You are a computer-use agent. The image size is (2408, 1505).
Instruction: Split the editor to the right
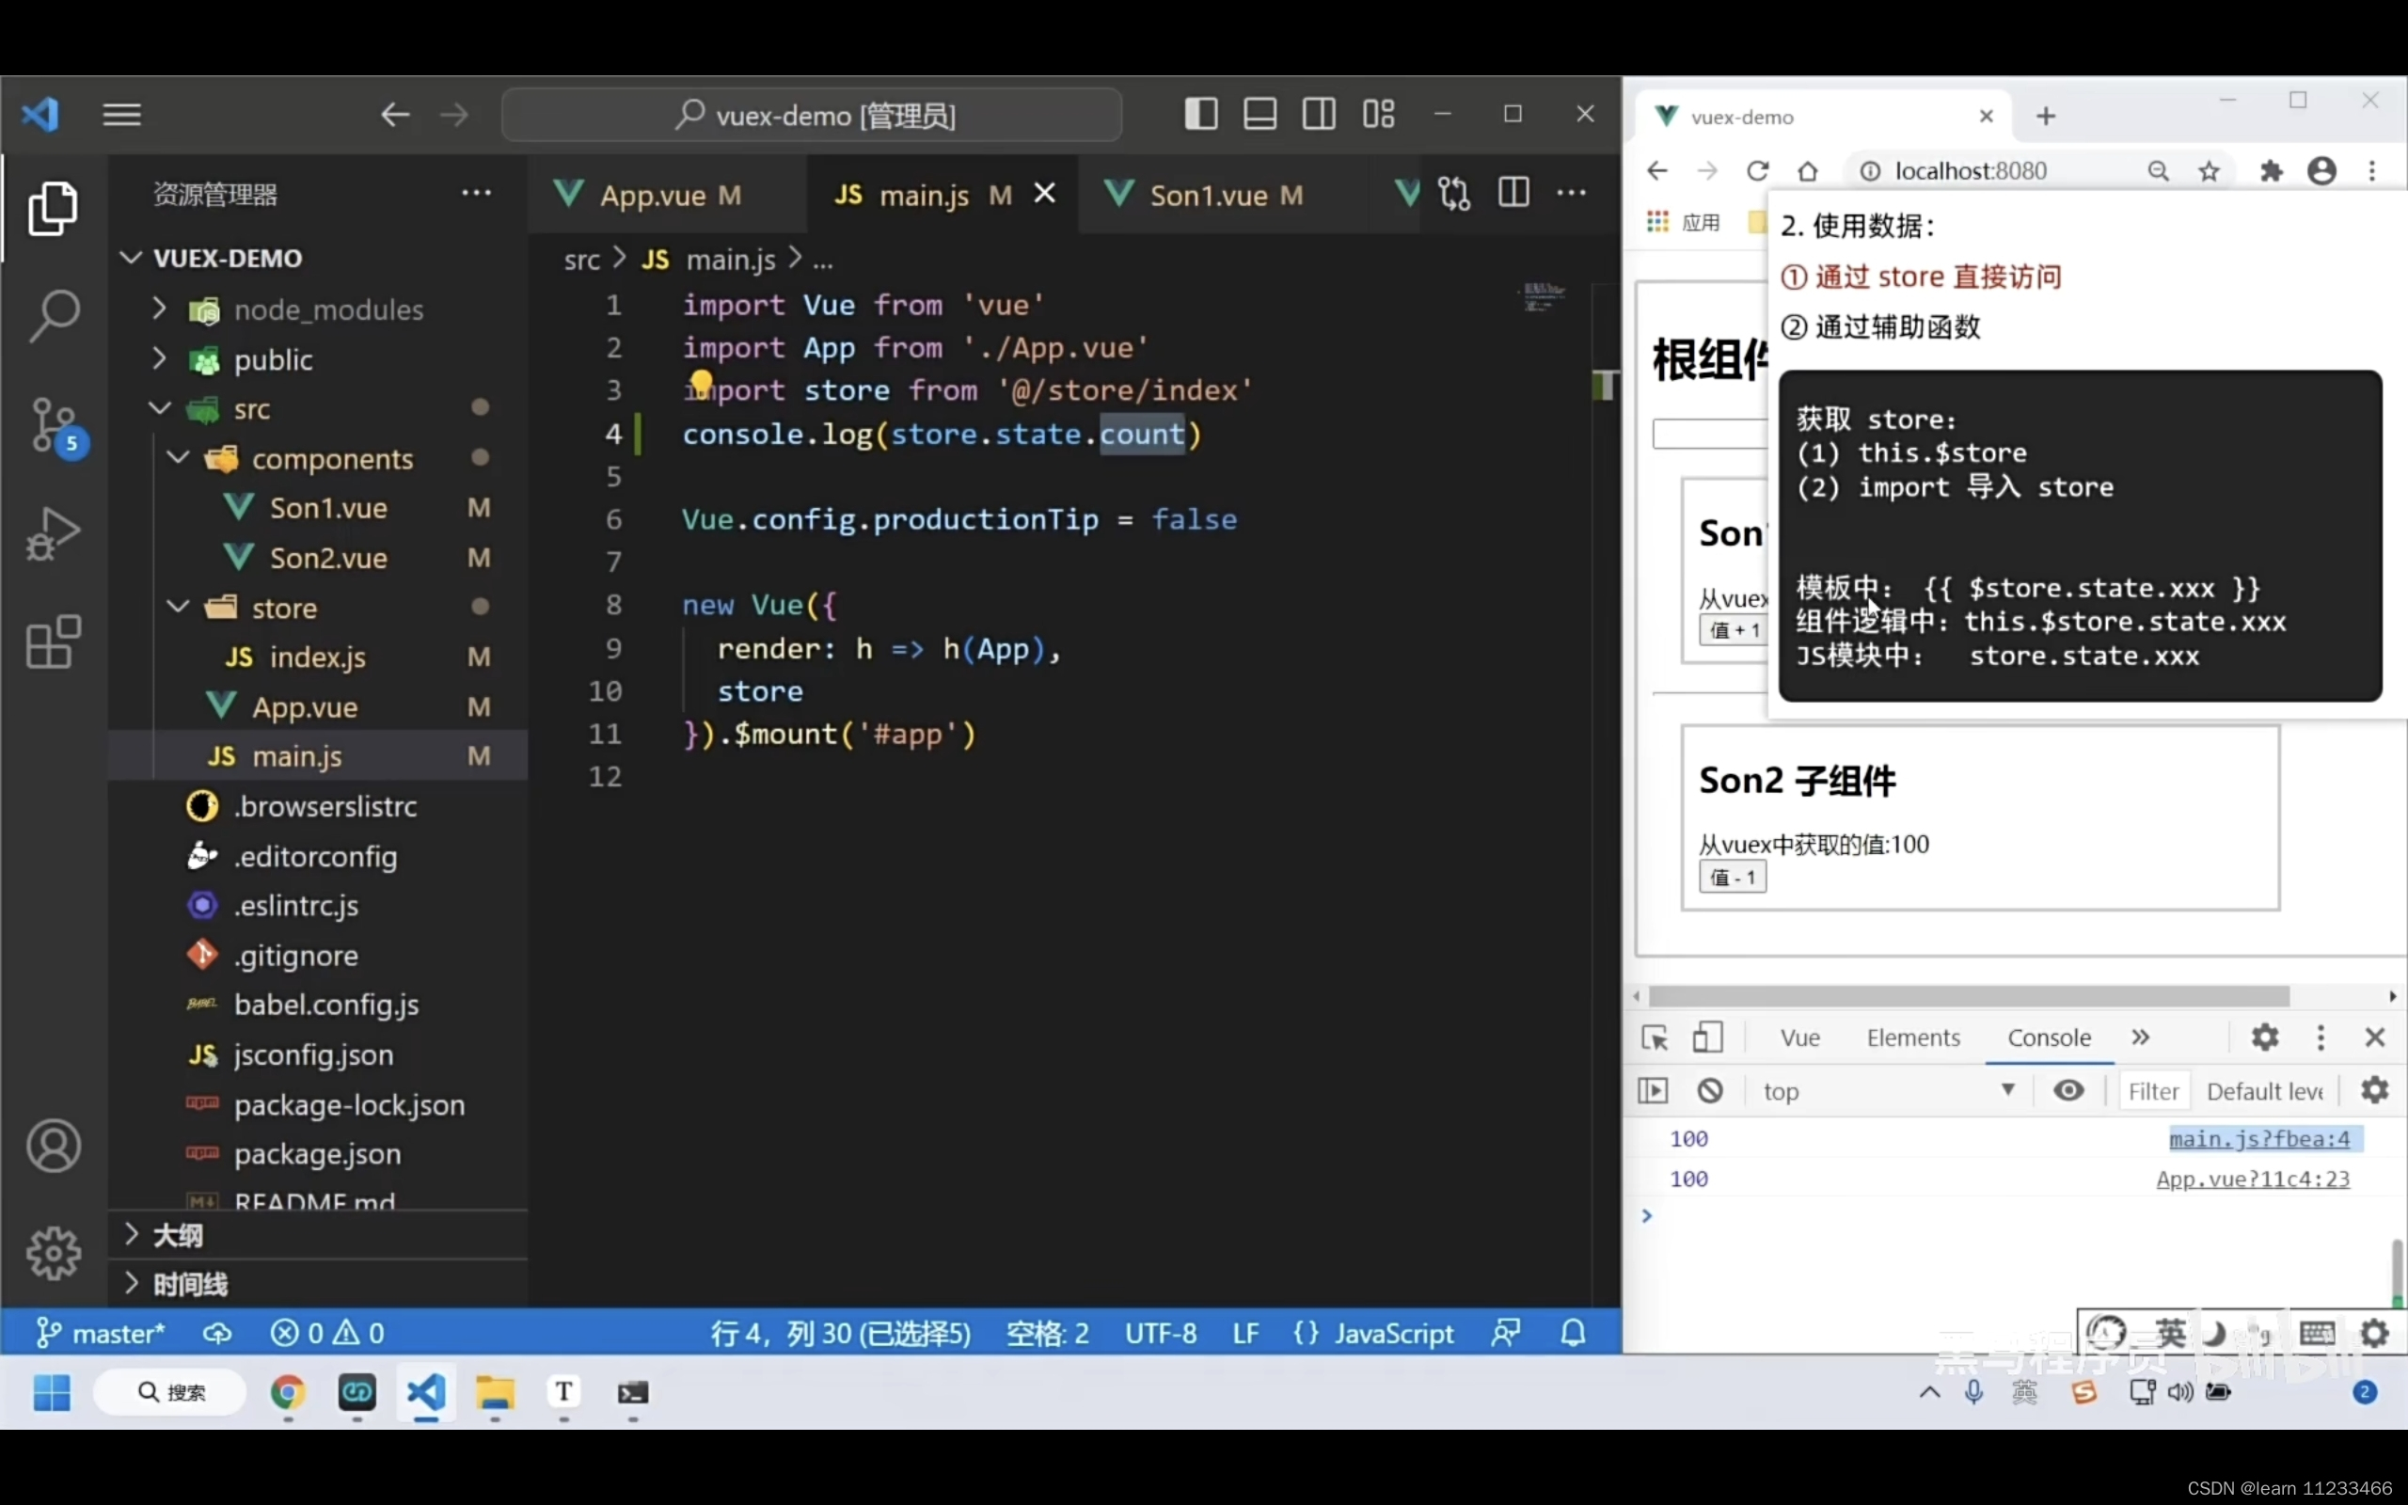(1513, 193)
